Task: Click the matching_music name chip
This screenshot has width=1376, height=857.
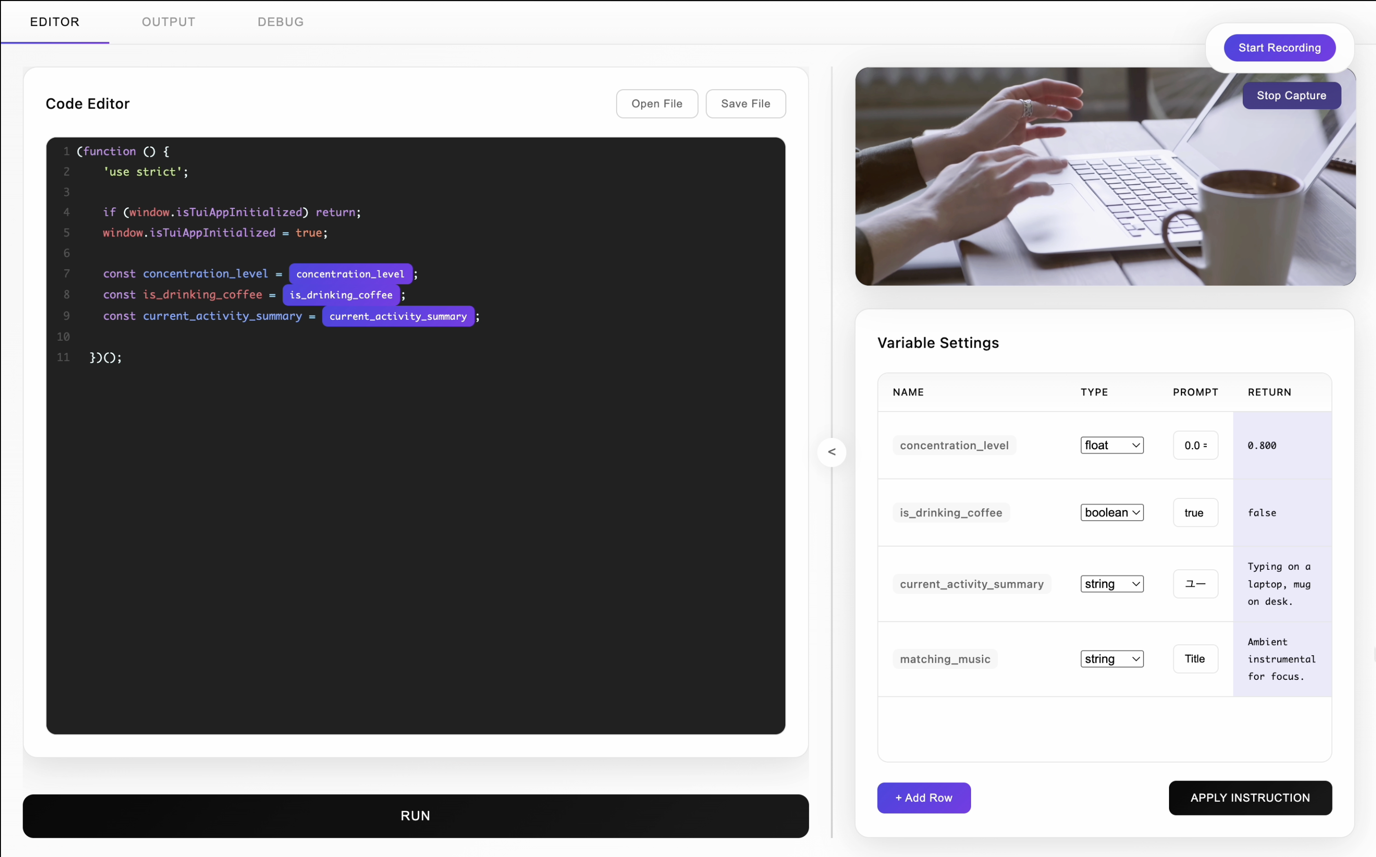Action: pos(945,659)
